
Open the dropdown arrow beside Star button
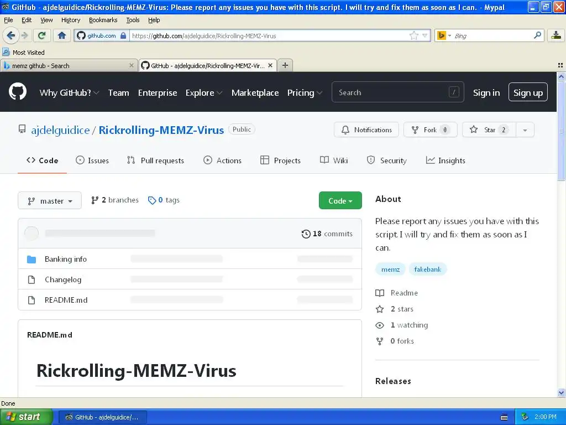[525, 130]
